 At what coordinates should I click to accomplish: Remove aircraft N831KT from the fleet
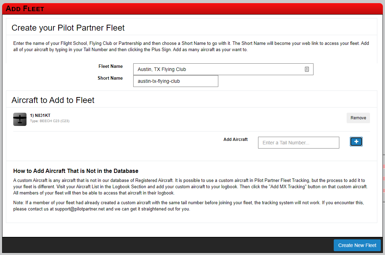click(x=358, y=118)
